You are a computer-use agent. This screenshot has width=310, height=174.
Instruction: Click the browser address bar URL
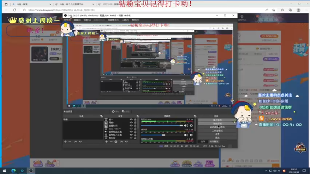(x=62, y=10)
